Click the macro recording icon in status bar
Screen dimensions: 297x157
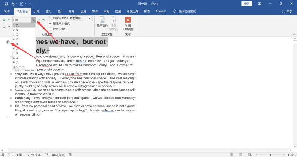[x=71, y=155]
